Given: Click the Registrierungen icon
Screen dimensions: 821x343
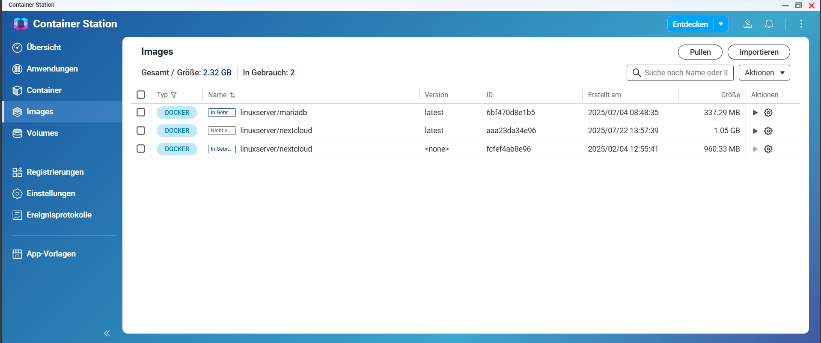Looking at the screenshot, I should (x=17, y=172).
